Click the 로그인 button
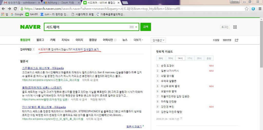This screenshot has height=130, width=263. (225, 27)
